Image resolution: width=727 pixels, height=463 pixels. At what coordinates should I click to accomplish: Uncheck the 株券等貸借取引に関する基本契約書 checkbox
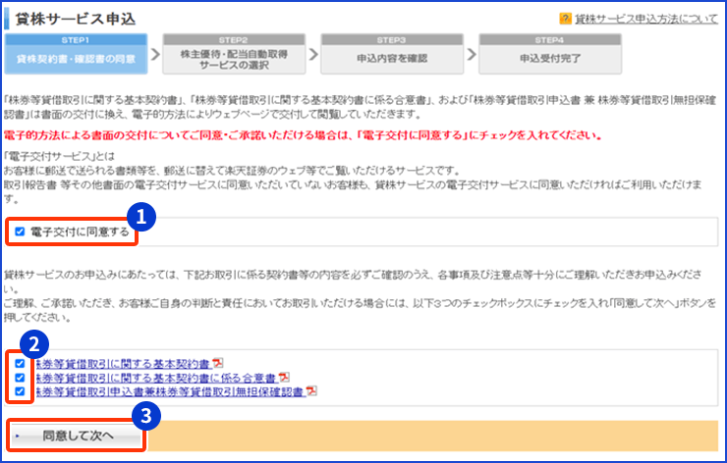point(21,364)
